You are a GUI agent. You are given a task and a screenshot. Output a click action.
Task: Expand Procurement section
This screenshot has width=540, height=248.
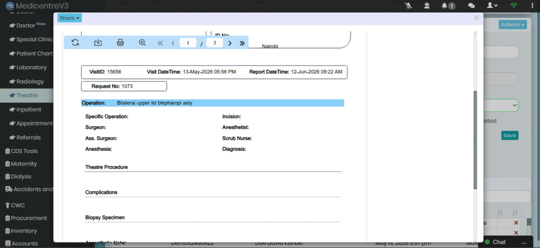click(26, 218)
